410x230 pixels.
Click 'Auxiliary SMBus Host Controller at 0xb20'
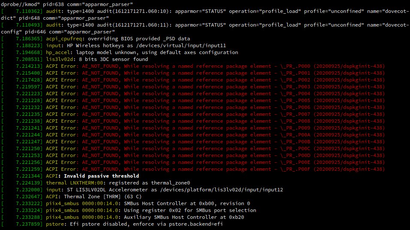pos(184,217)
